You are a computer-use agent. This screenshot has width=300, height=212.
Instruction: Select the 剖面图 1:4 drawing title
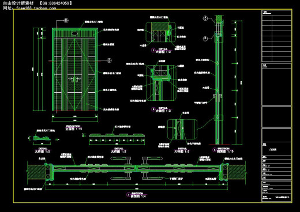click(x=138, y=196)
